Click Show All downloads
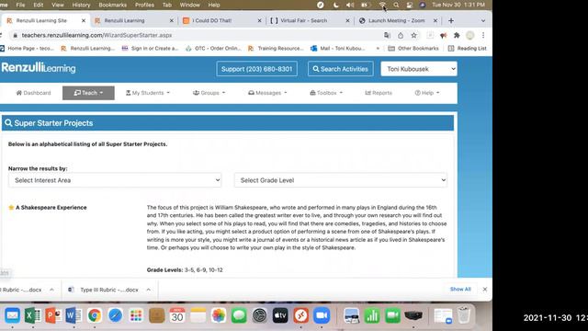The image size is (588, 331). (x=460, y=290)
